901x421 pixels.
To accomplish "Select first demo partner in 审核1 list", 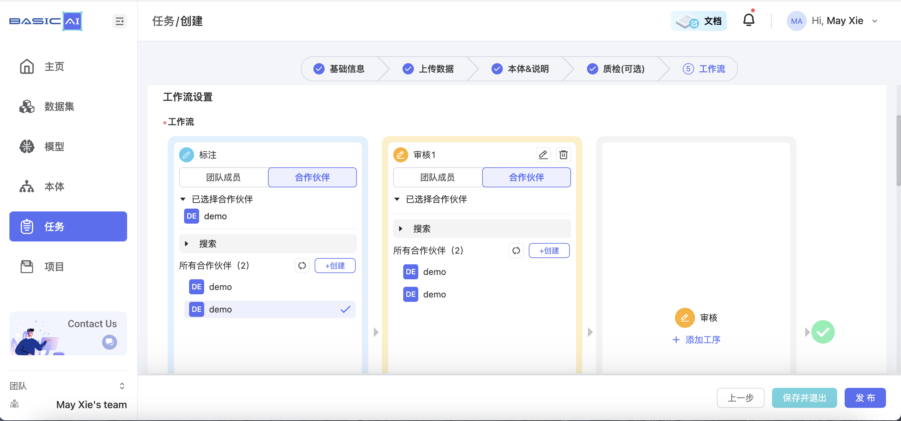I will point(484,272).
